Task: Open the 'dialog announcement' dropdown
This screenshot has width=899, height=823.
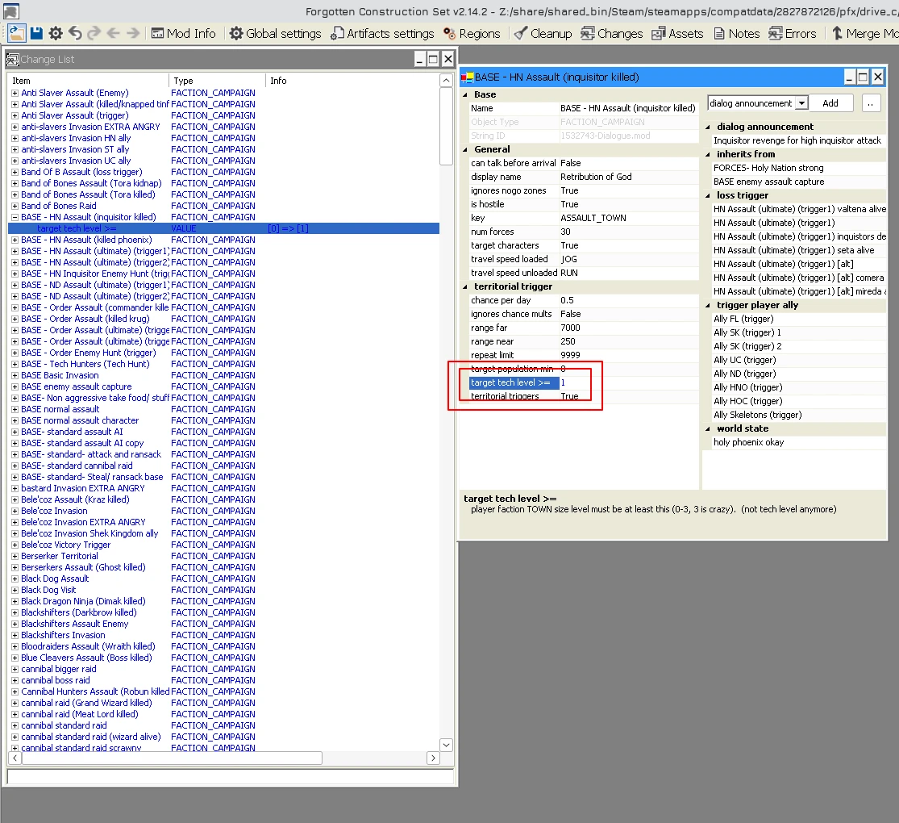Action: coord(801,103)
